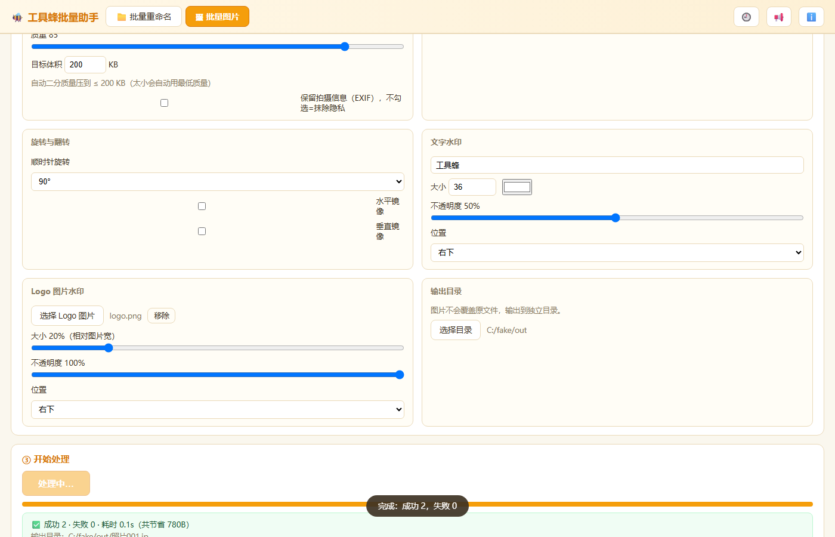Click 移除 to remove logo.png
The image size is (835, 537).
click(x=162, y=316)
